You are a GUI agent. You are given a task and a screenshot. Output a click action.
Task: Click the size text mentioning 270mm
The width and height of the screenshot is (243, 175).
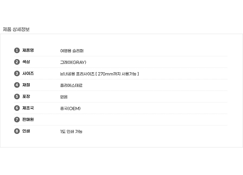(99, 74)
